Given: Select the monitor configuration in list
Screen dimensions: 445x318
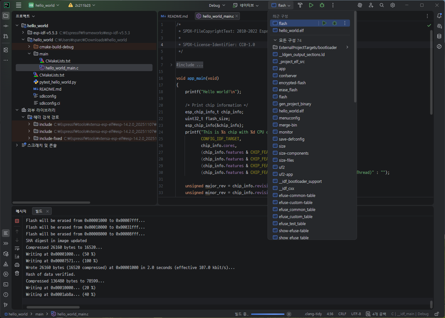Looking at the screenshot, I should [x=286, y=132].
